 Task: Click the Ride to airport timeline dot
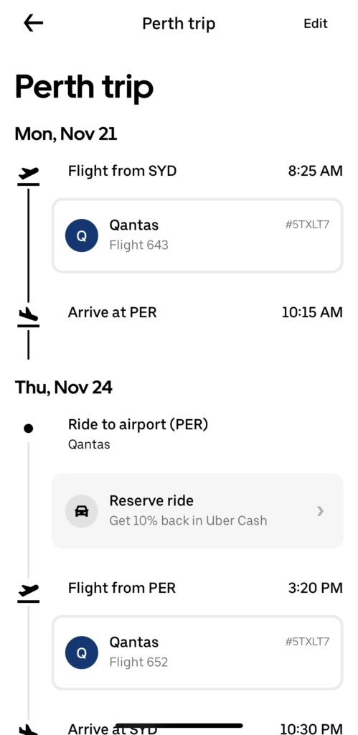tap(29, 428)
